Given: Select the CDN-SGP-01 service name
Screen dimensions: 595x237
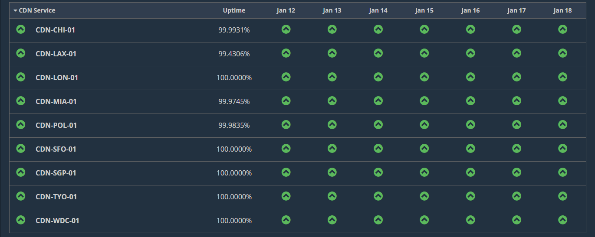Looking at the screenshot, I should click(x=56, y=173).
